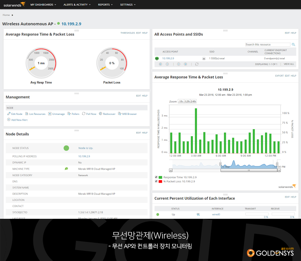Go to previous page in access points pager
This screenshot has width=301, height=261.
(x=168, y=64)
